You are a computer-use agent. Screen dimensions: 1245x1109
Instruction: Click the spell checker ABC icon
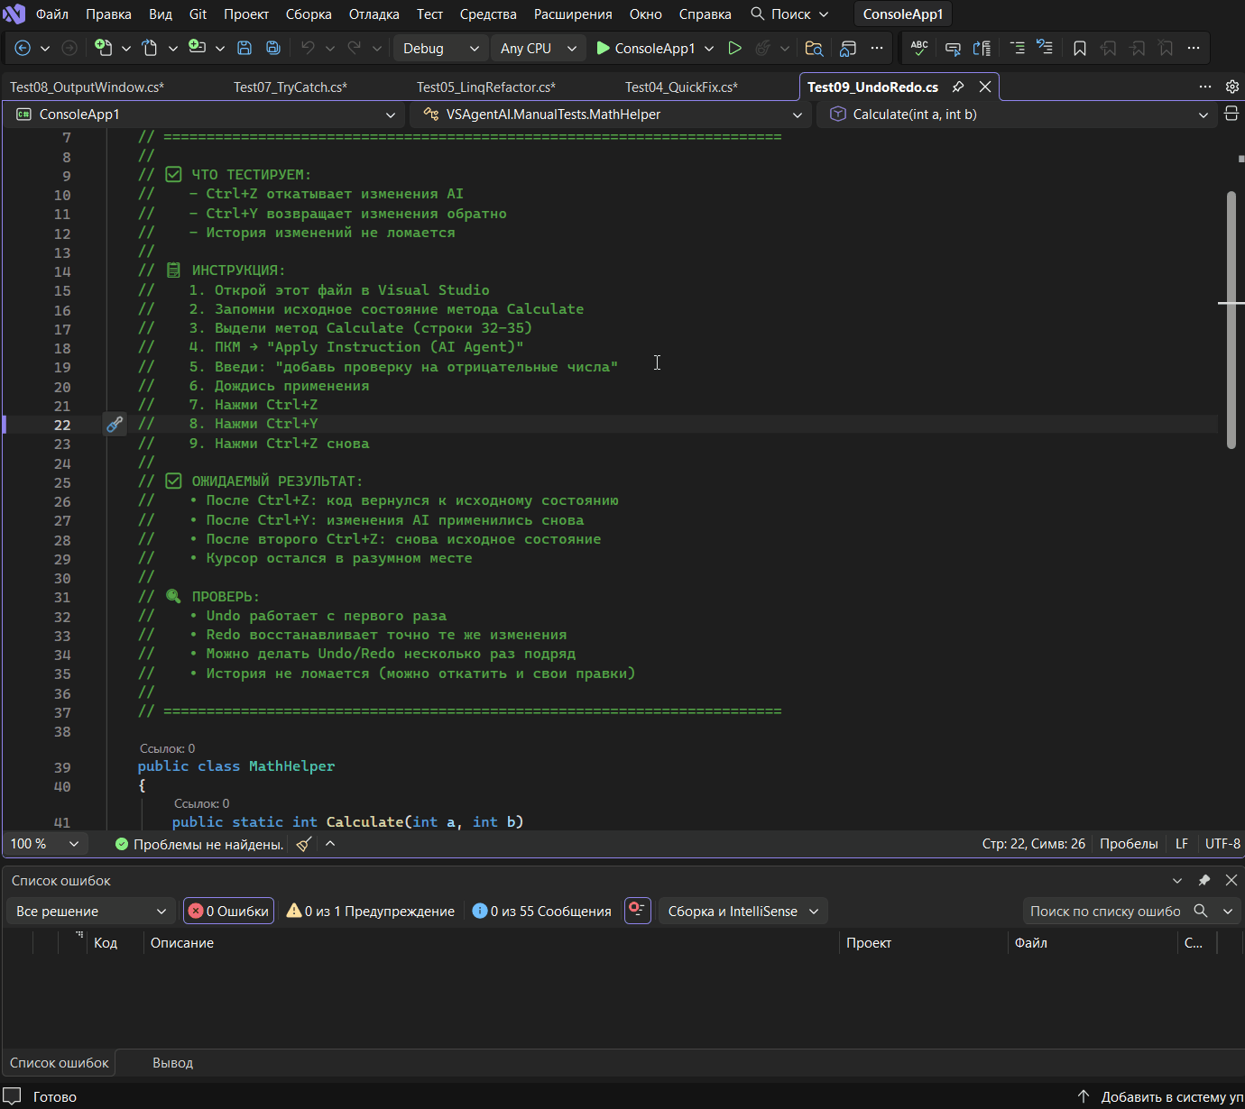[x=918, y=48]
